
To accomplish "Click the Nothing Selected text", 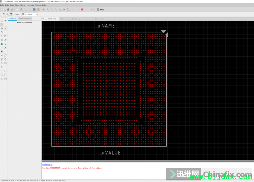I will 24,22.
